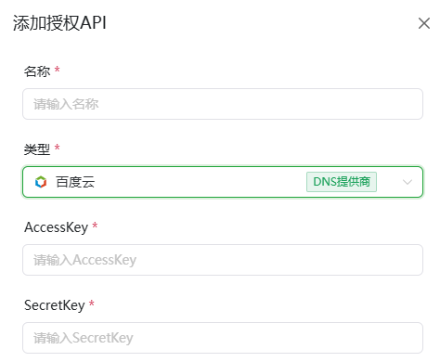This screenshot has width=440, height=362.
Task: Focus the 请输入名称 input field
Action: coord(223,104)
